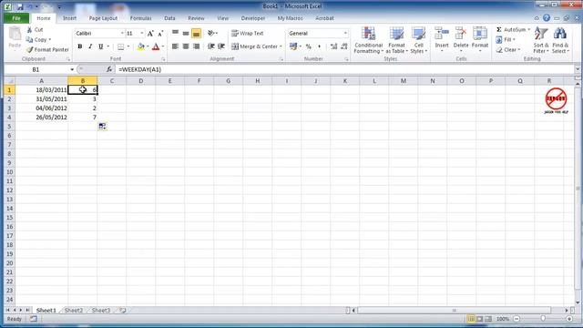Open Cell Styles gallery
Image resolution: width=583 pixels, height=328 pixels.
(419, 40)
